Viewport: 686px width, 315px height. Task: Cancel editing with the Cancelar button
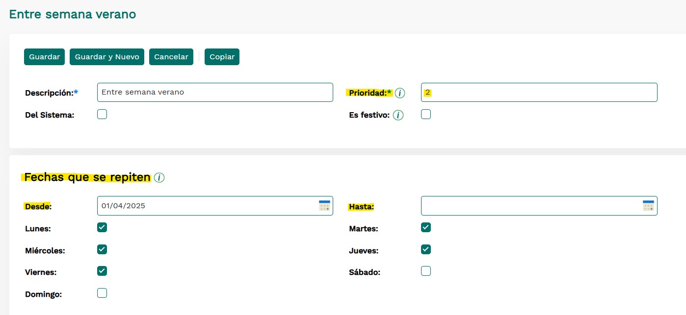tap(171, 57)
